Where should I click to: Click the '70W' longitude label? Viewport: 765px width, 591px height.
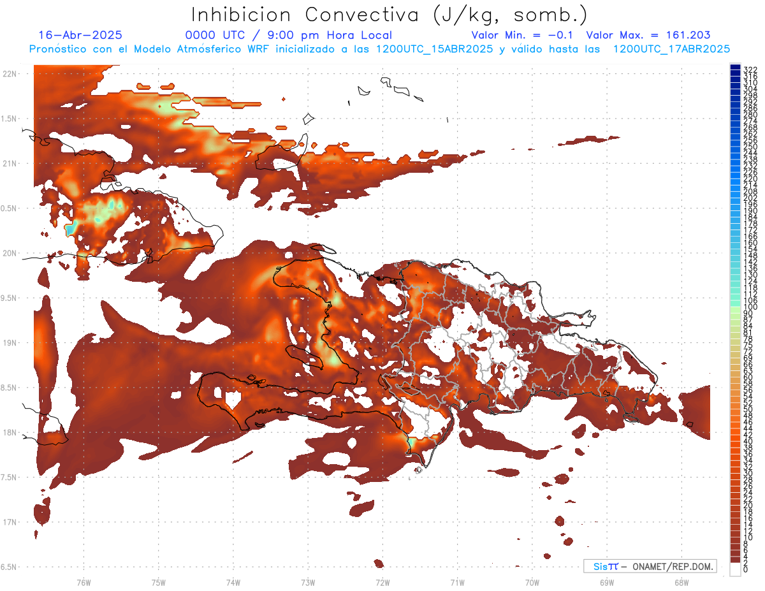(x=532, y=582)
